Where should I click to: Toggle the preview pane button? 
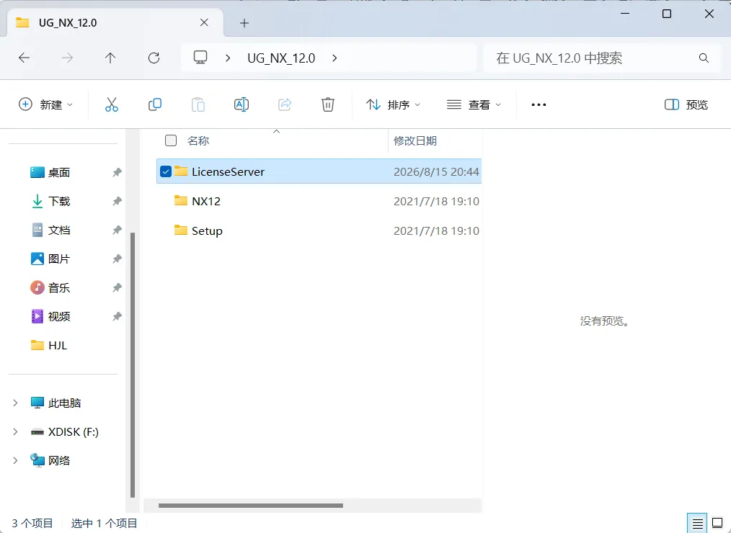tap(686, 104)
